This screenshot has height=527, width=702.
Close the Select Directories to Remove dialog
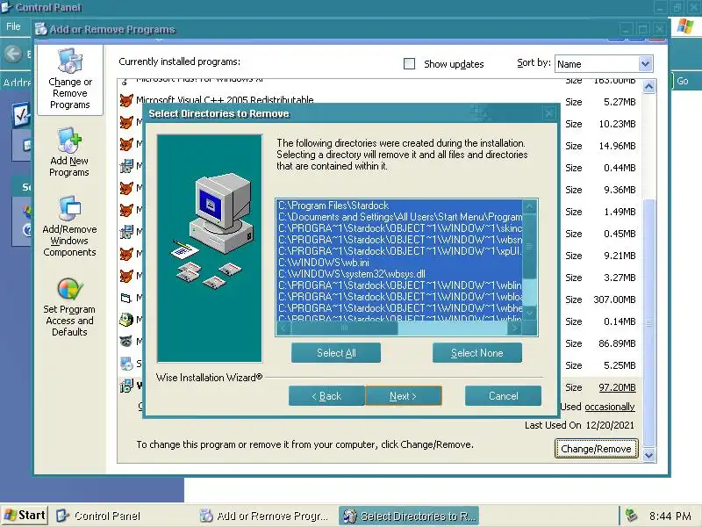548,114
